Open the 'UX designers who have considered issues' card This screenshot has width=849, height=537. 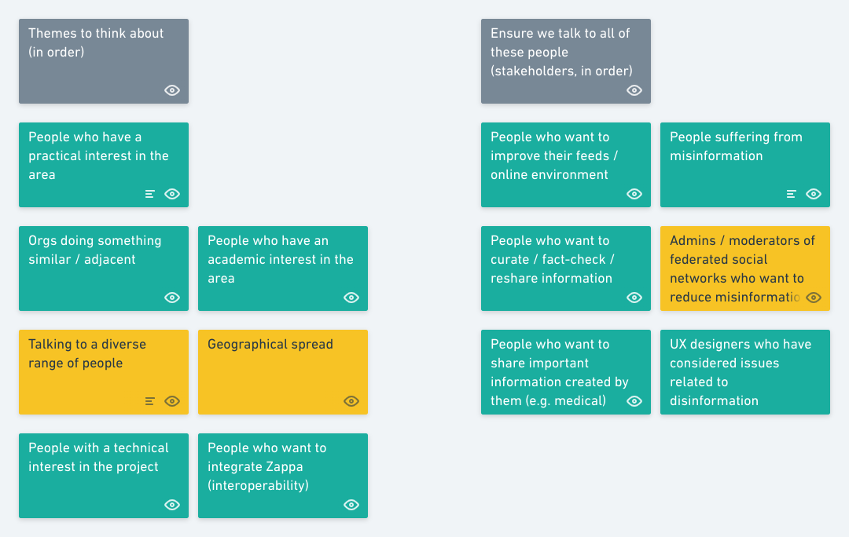click(x=745, y=372)
